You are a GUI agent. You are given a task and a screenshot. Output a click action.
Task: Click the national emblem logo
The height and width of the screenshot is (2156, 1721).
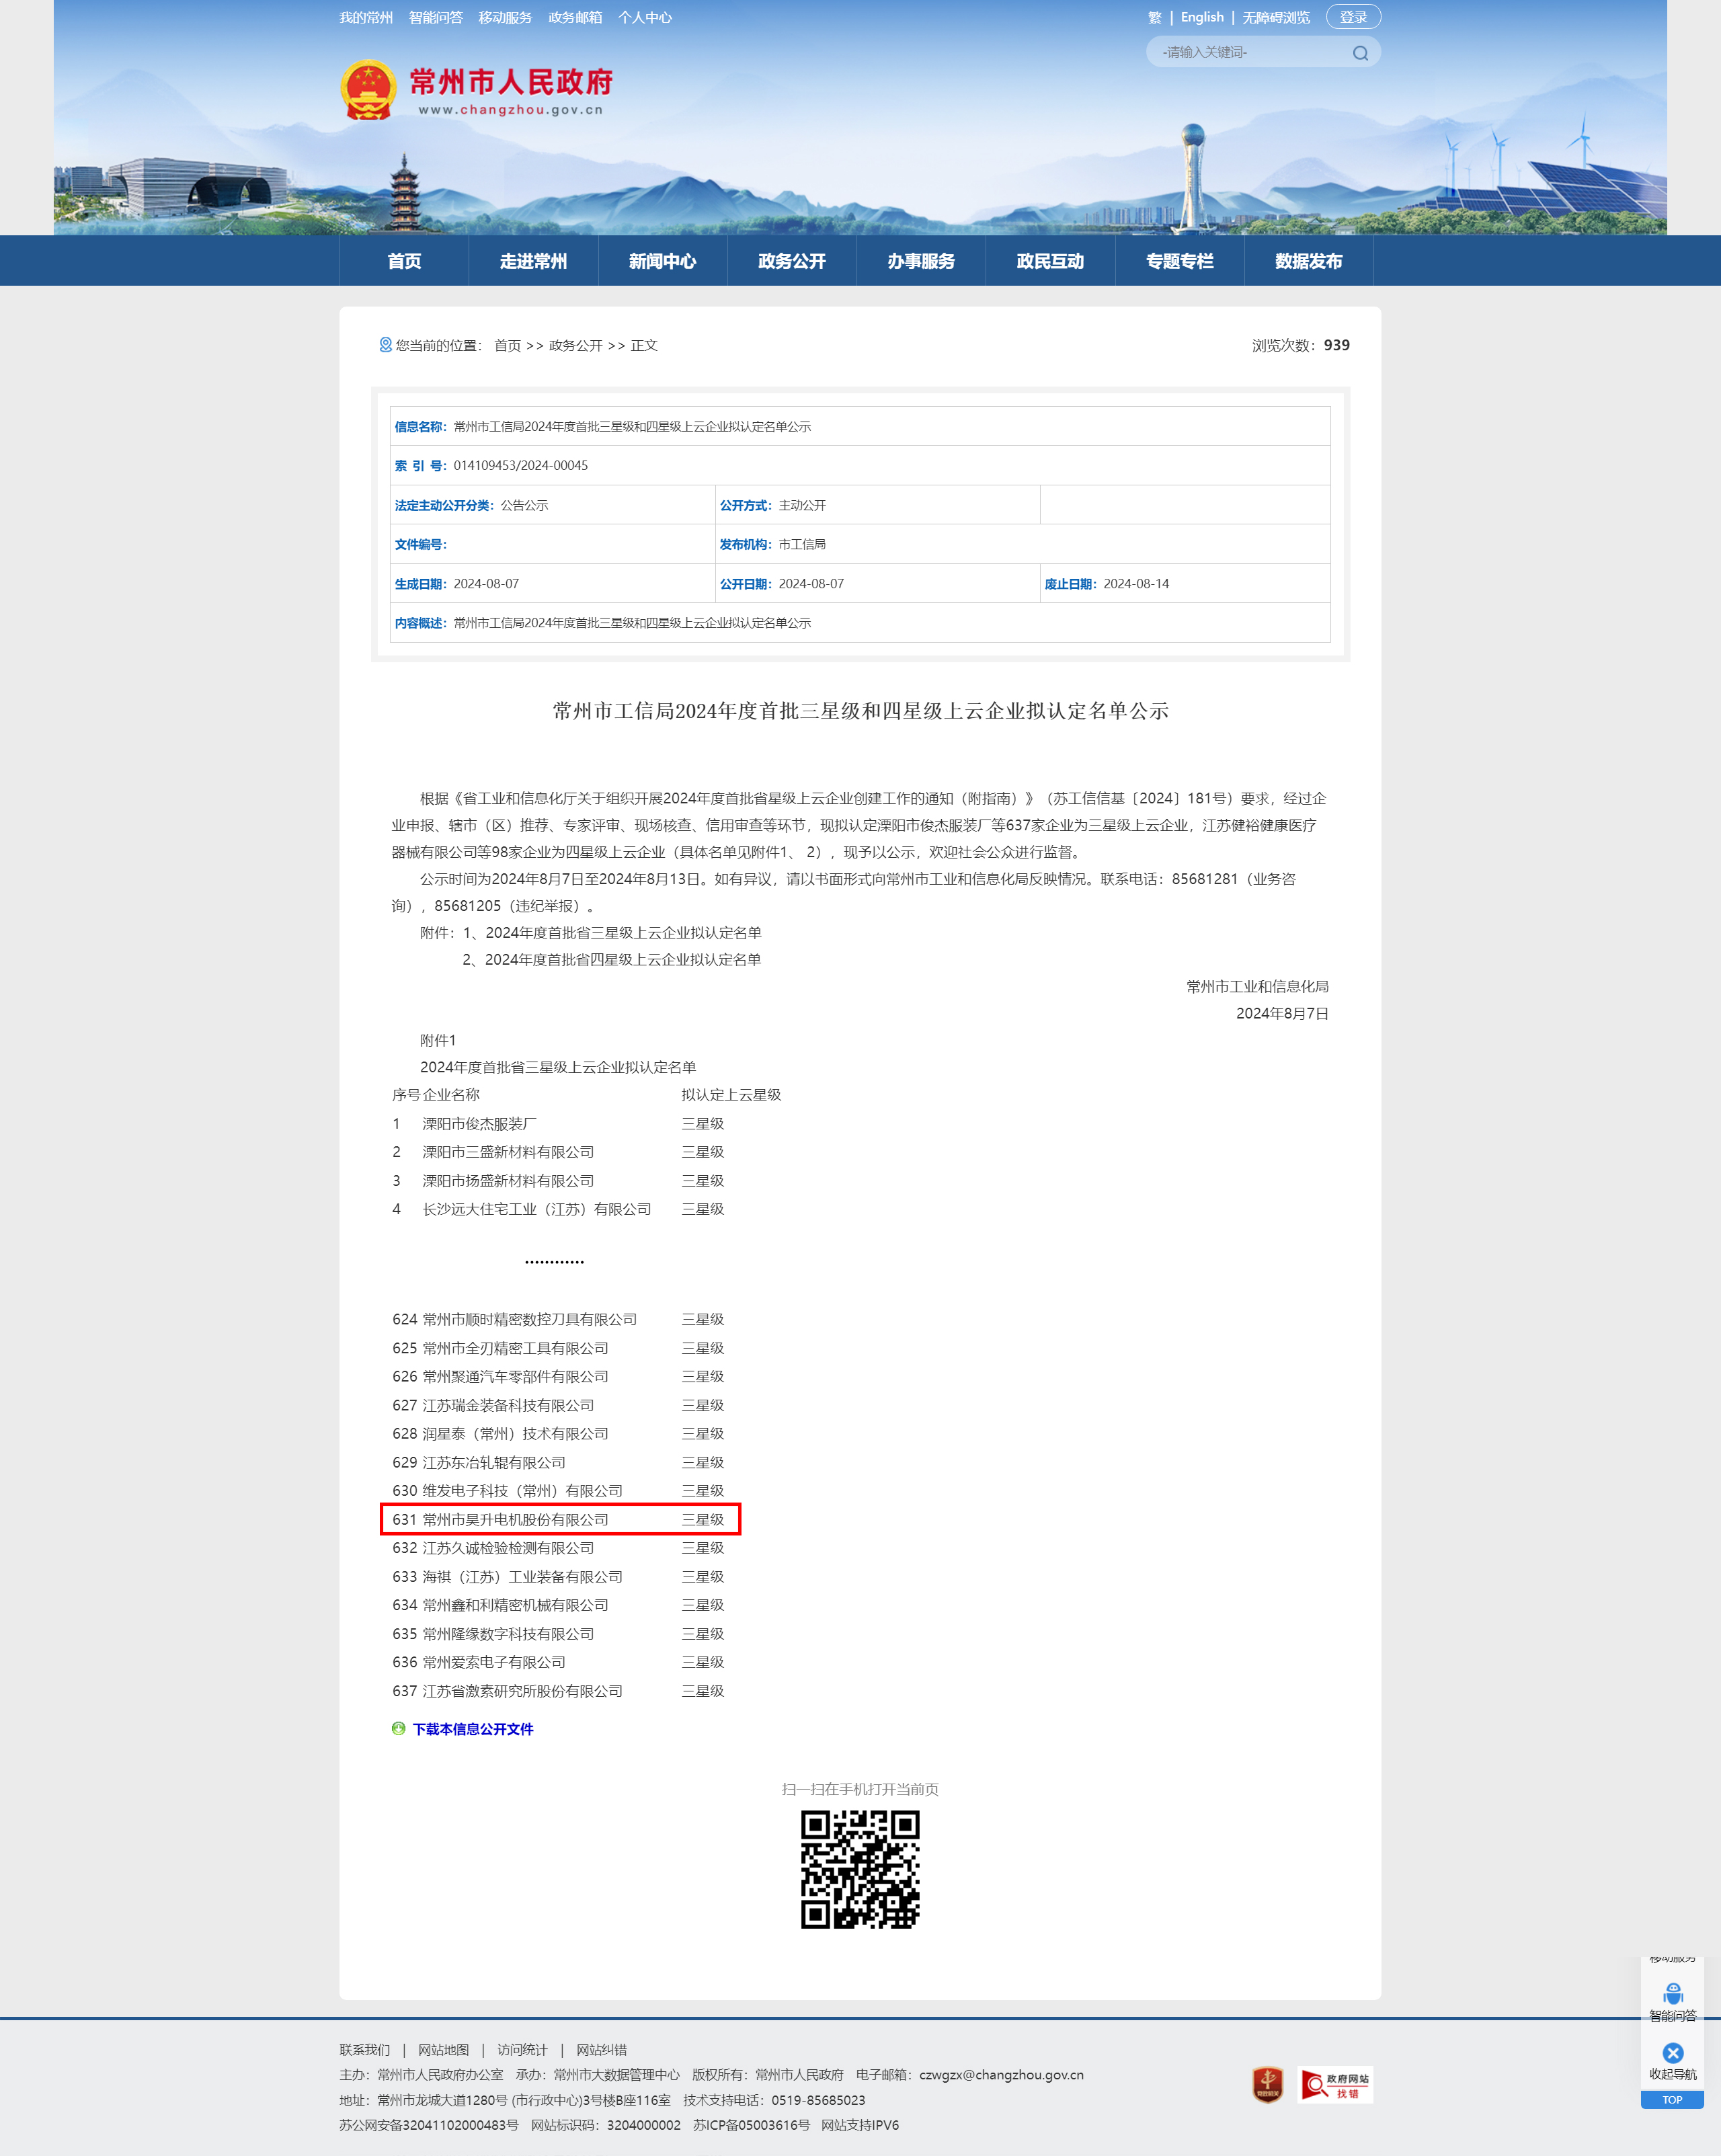click(x=368, y=90)
